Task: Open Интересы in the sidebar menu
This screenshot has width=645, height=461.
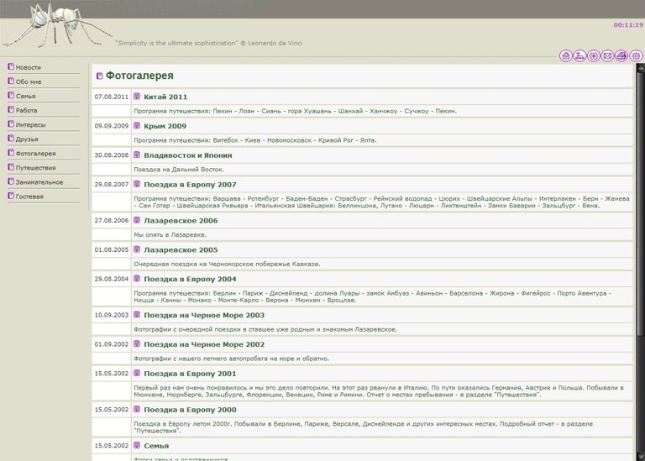Action: [30, 125]
